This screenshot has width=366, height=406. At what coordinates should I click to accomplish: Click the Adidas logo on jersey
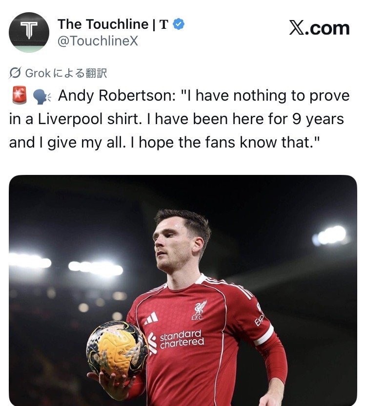click(x=151, y=318)
